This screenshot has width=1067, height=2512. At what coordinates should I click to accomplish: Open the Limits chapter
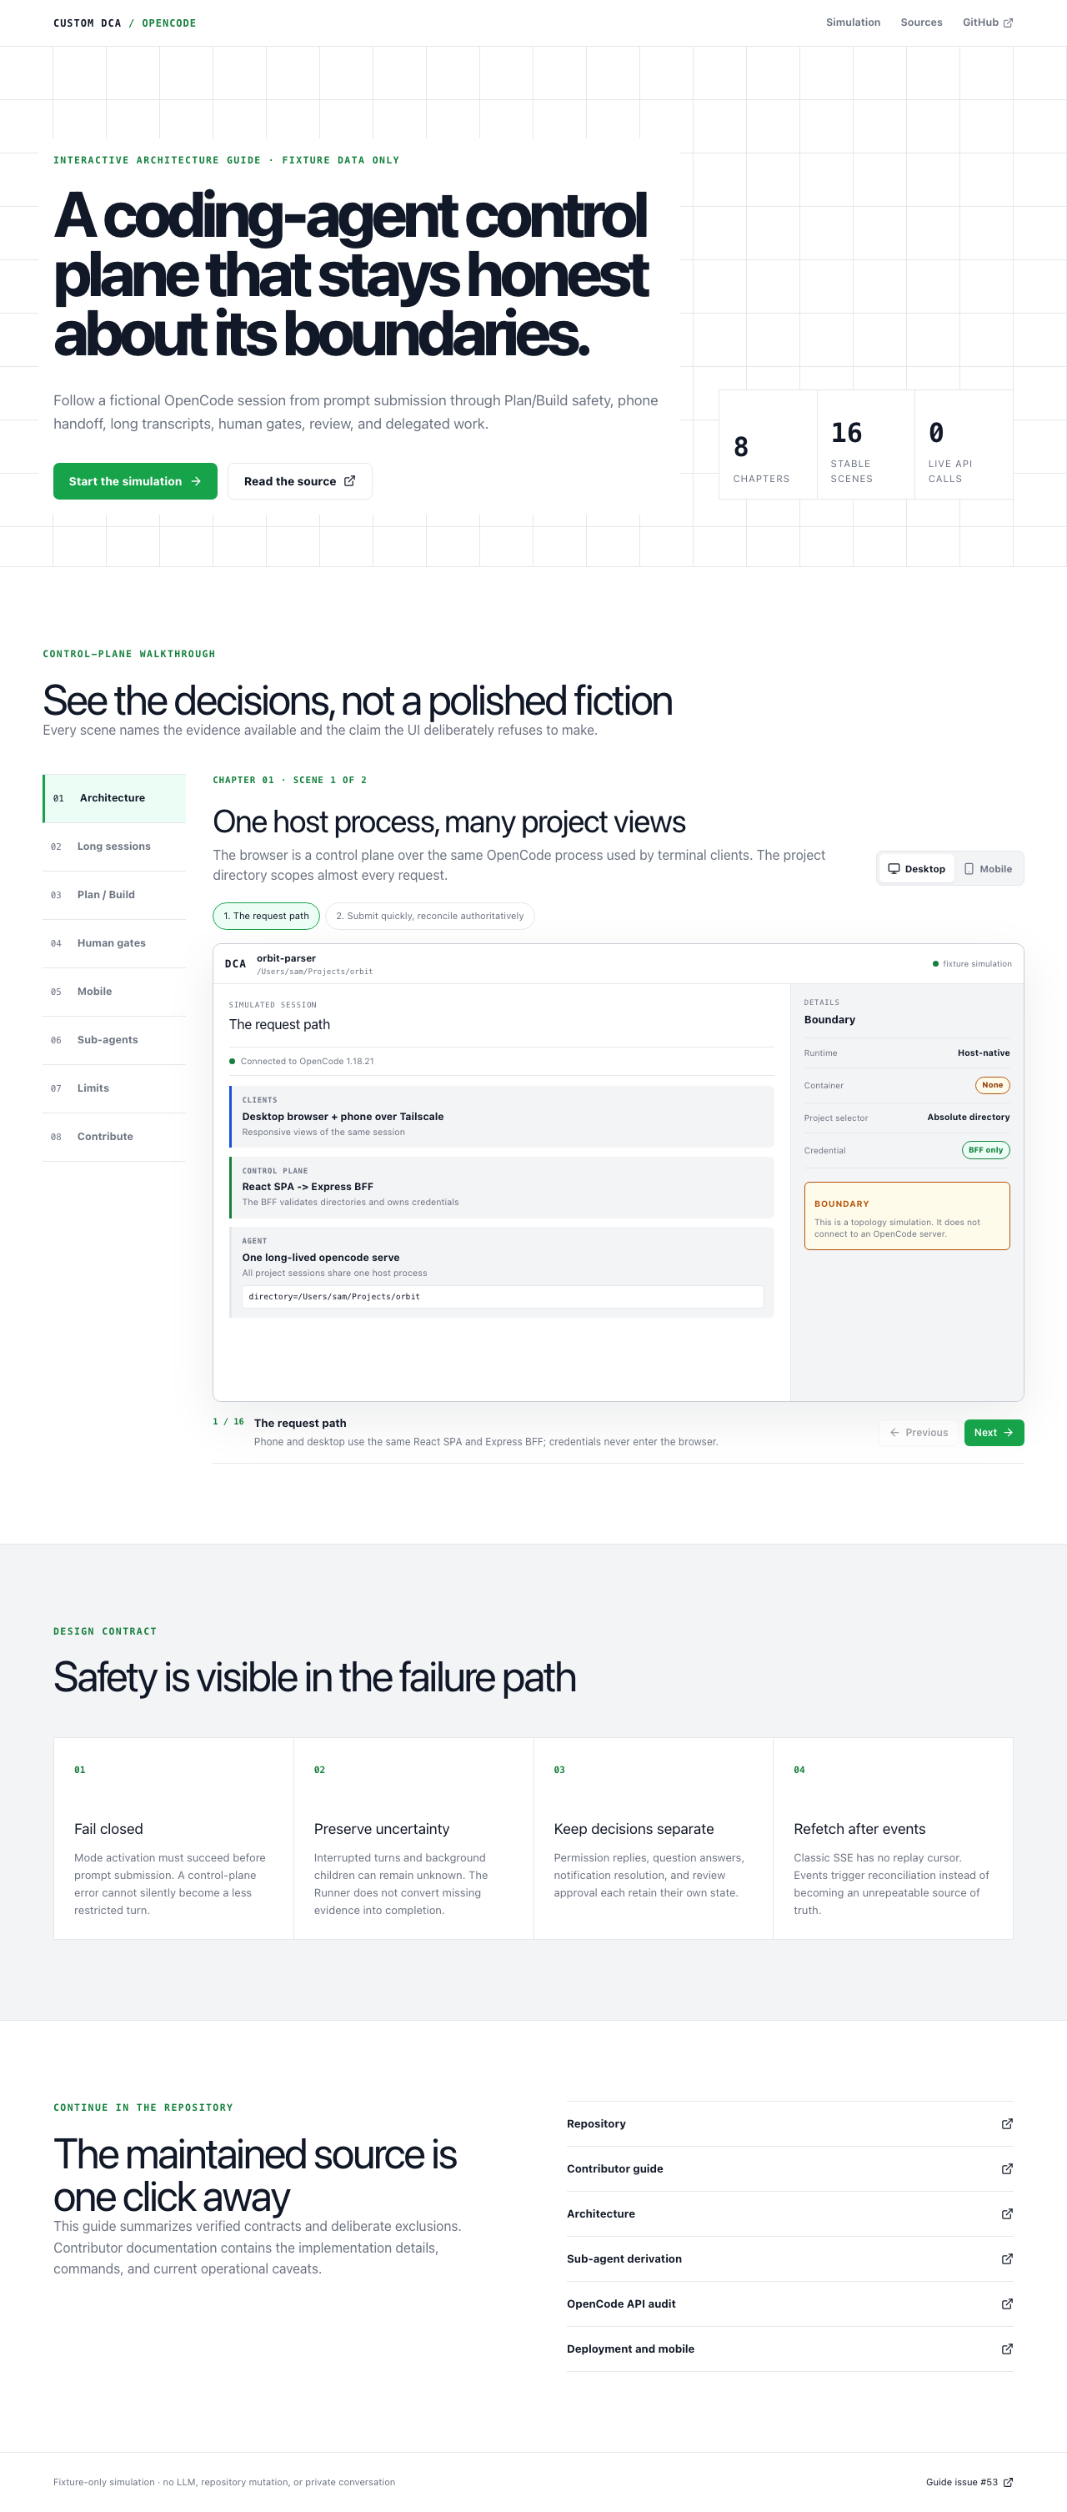(x=114, y=1088)
